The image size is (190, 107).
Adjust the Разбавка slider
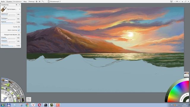tap(8, 20)
